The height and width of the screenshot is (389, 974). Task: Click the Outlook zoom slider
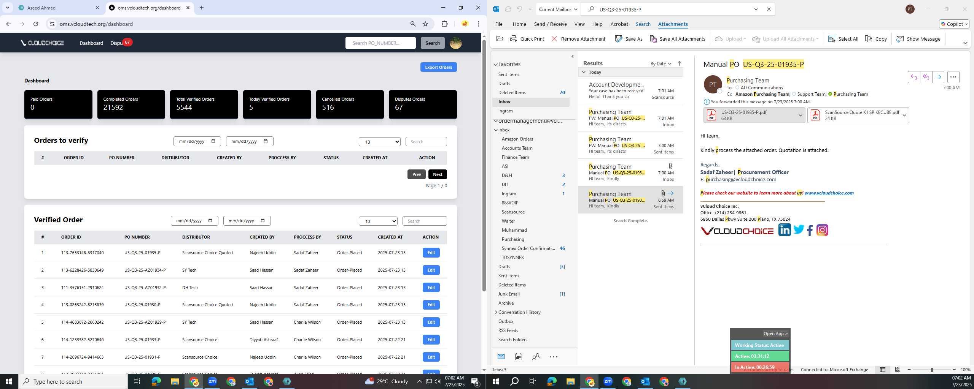pos(931,370)
